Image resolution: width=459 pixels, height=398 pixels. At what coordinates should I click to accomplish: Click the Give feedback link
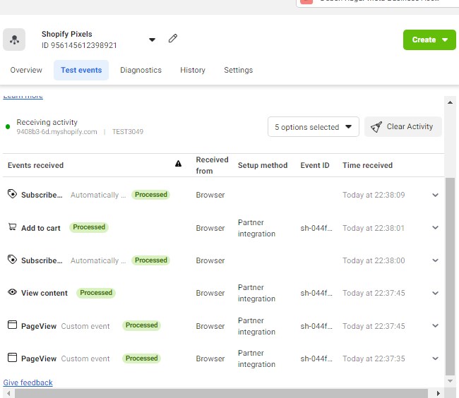coord(28,382)
